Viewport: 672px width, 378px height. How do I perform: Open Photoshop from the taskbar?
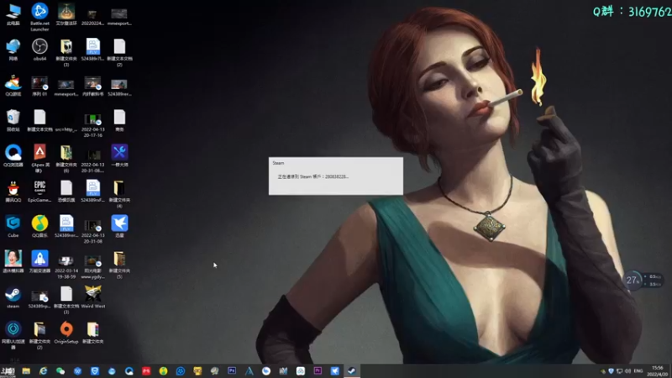pyautogui.click(x=232, y=370)
